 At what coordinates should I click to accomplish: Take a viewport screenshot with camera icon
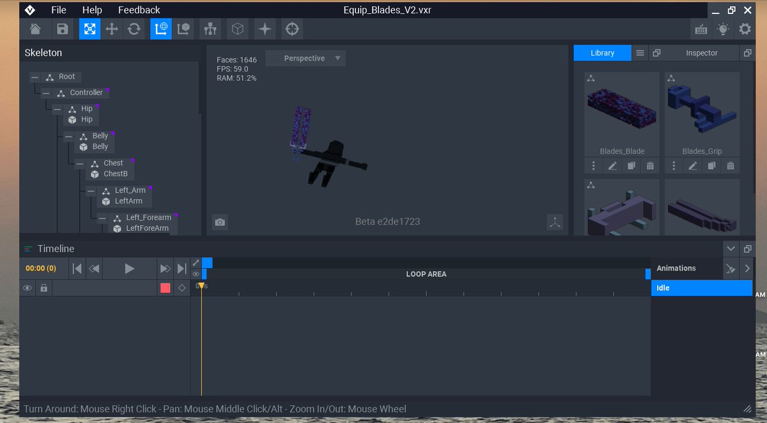[220, 222]
